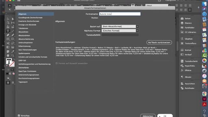208x117 pixels.
Task: Open Safari from the Dock
Action: 204,14
